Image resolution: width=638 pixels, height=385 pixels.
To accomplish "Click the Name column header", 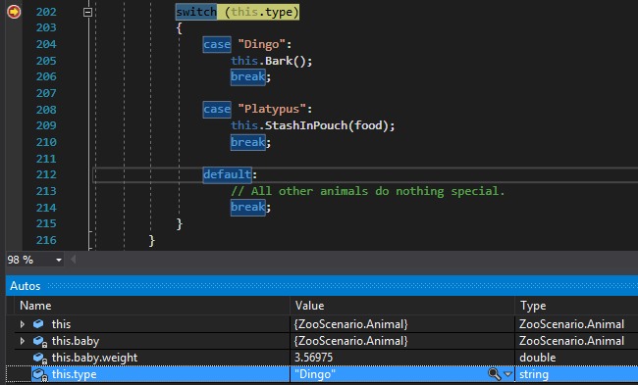I will [35, 306].
